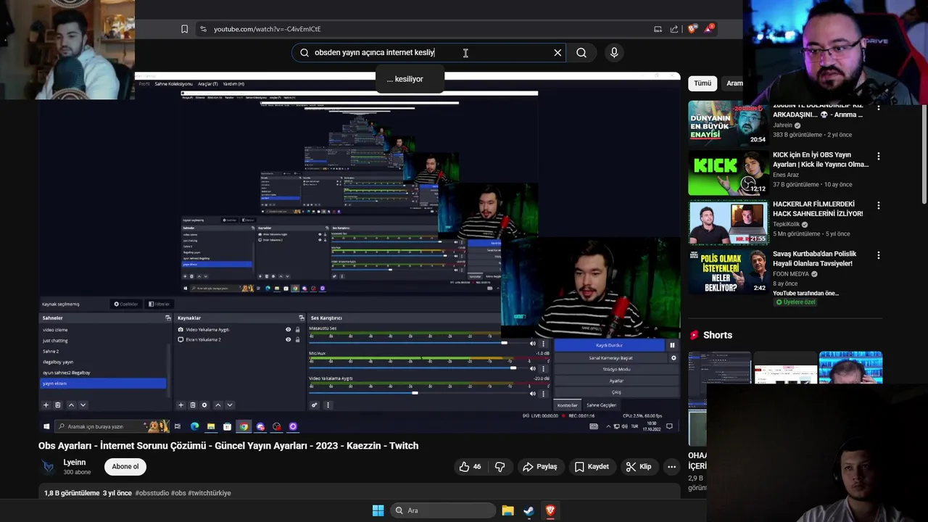Open source properties gear under Kaynaklar
Viewport: 928px width, 522px height.
click(x=204, y=405)
